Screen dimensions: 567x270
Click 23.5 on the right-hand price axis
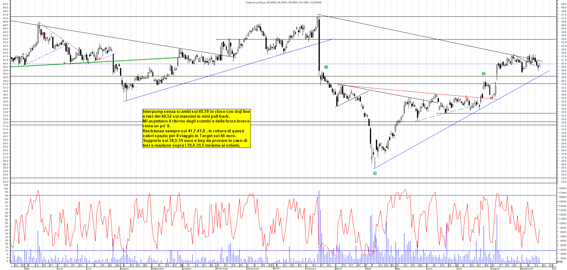563,182
